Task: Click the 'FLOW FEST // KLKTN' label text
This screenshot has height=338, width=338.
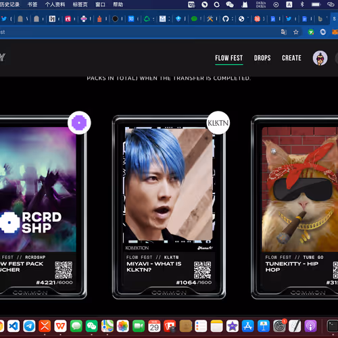Action: point(152,258)
